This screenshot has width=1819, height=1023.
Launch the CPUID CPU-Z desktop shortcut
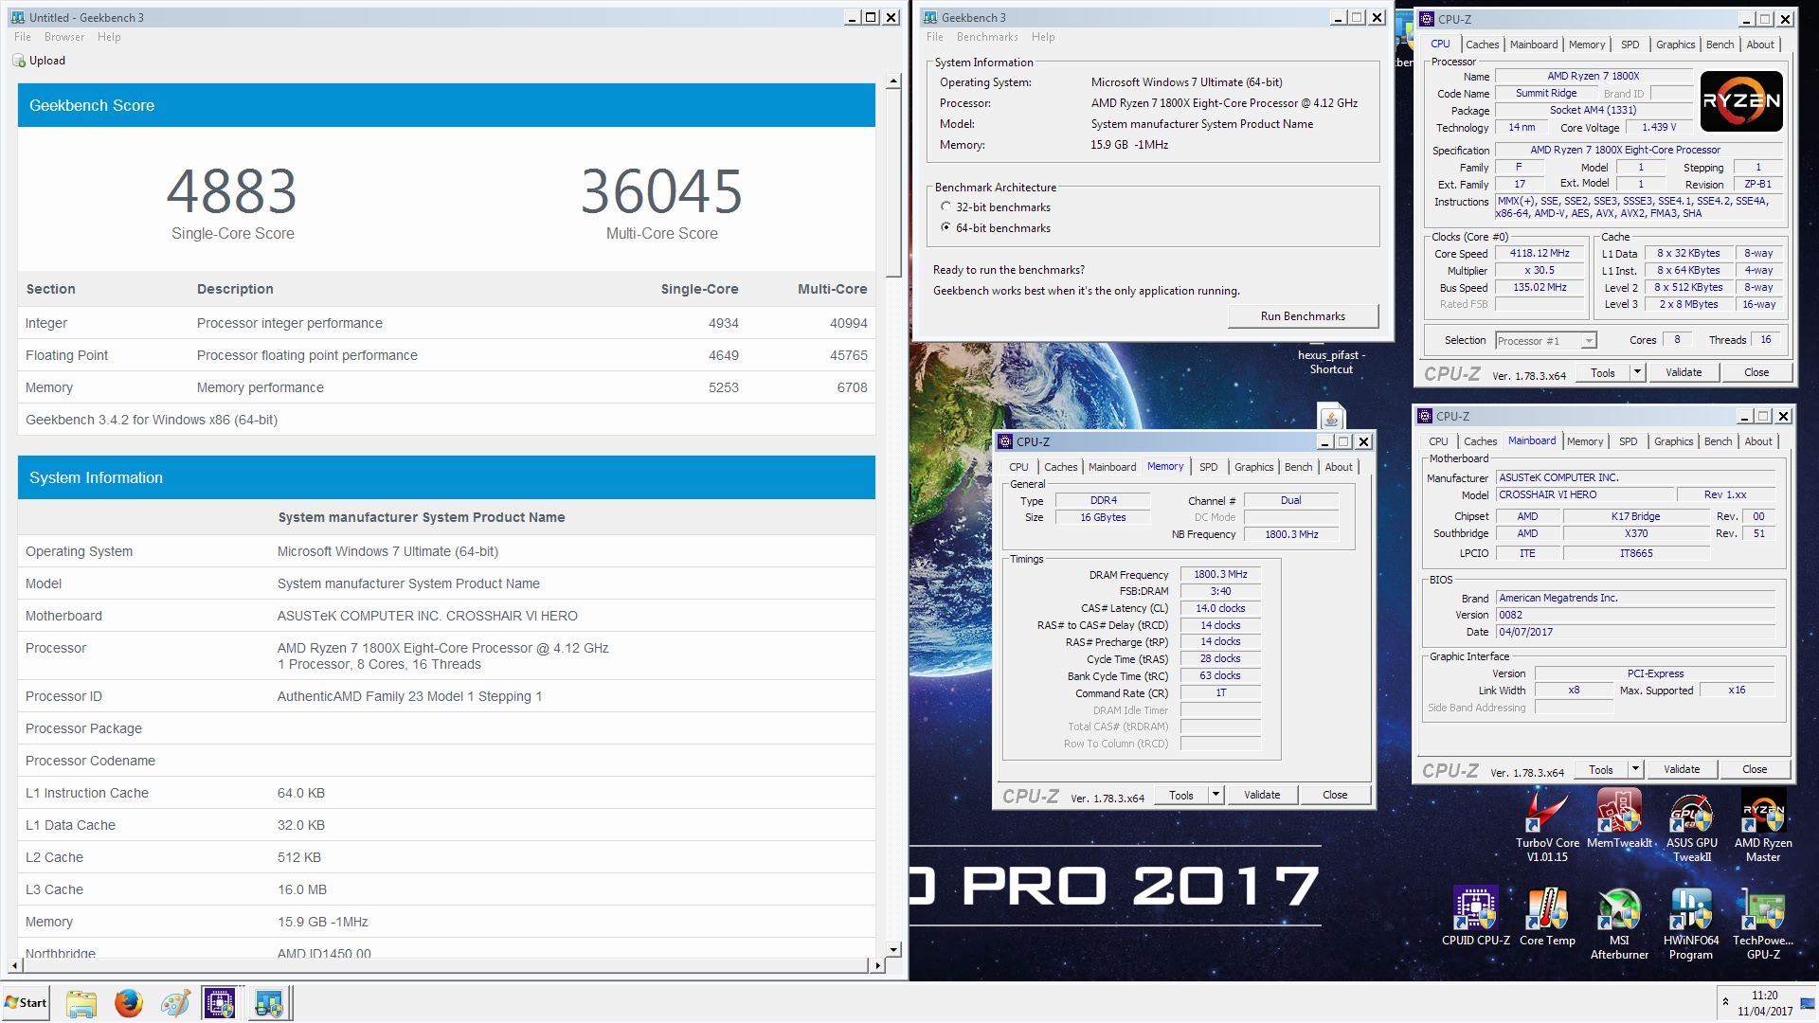[1475, 916]
